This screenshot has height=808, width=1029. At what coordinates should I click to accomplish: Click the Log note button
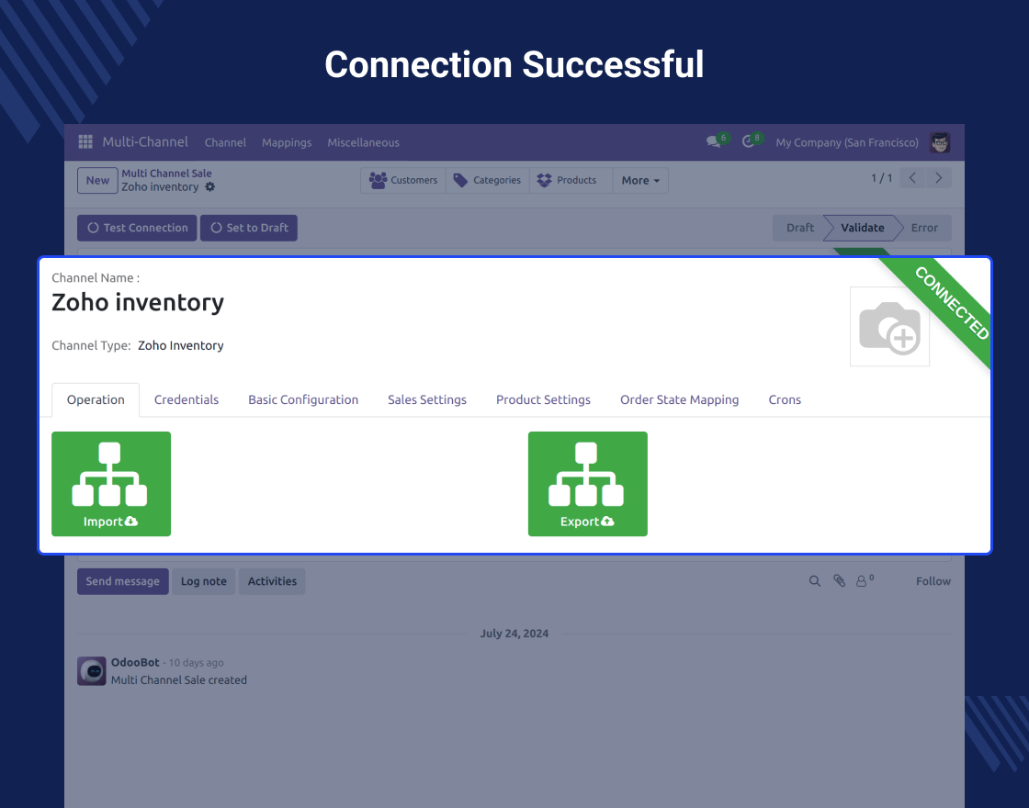[203, 581]
